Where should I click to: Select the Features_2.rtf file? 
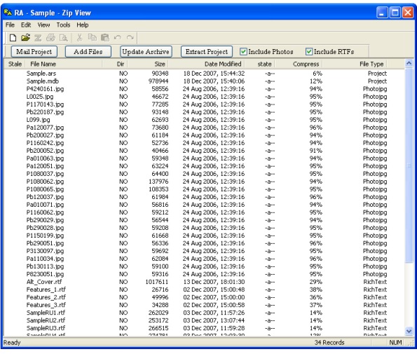point(46,297)
